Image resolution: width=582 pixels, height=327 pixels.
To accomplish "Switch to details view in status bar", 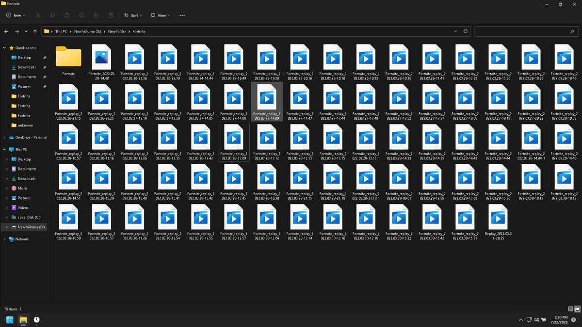I will coord(570,309).
